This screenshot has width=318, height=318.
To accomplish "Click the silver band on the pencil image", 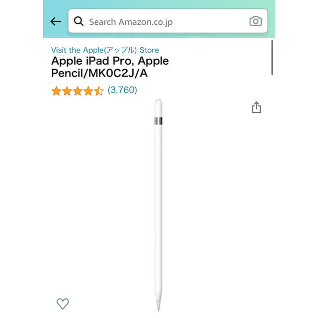I will point(159,121).
